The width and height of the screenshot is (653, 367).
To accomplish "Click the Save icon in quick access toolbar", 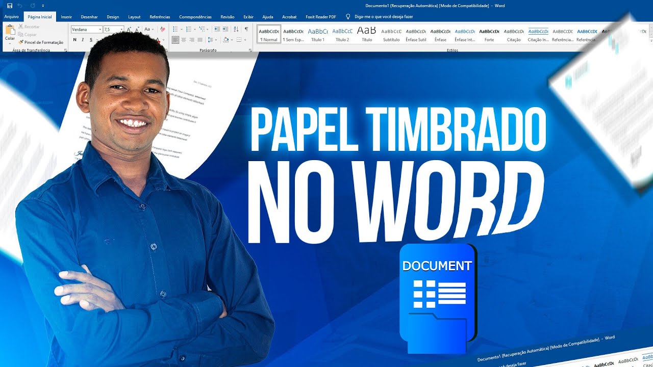I will [x=10, y=6].
